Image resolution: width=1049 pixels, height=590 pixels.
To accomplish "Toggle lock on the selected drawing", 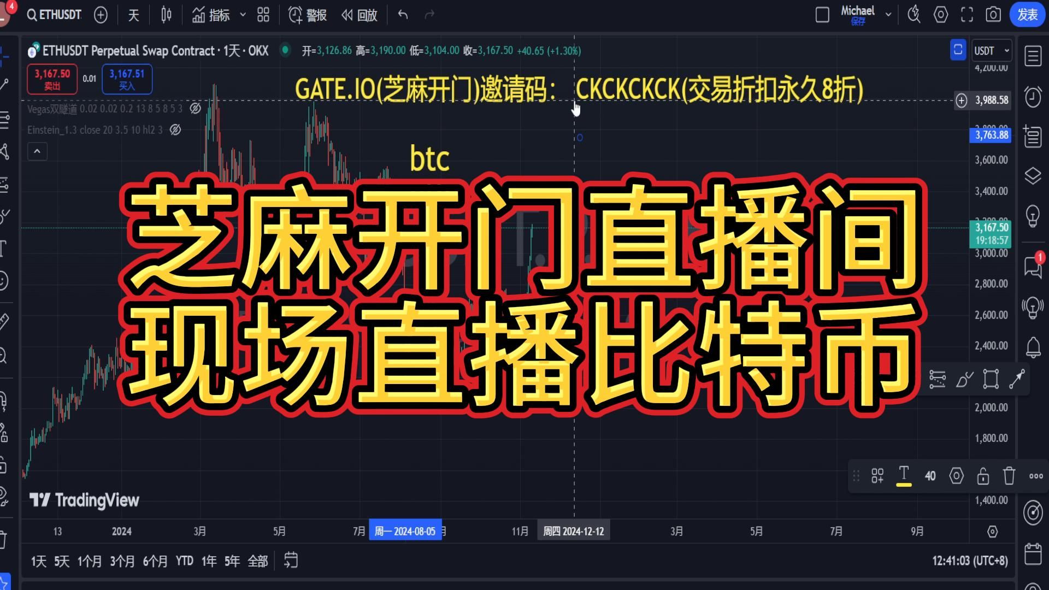I will 983,476.
